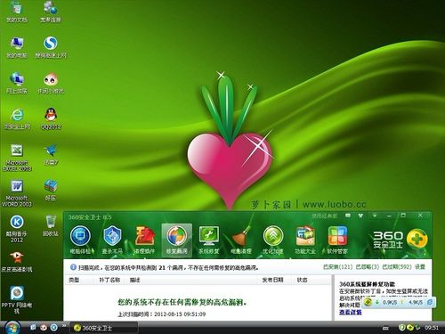
Task: Select the 查杀木马 trojan scan shield icon
Action: click(112, 240)
